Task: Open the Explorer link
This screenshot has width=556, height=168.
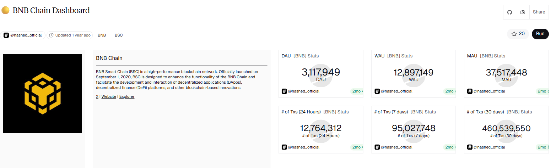Action: (x=127, y=96)
